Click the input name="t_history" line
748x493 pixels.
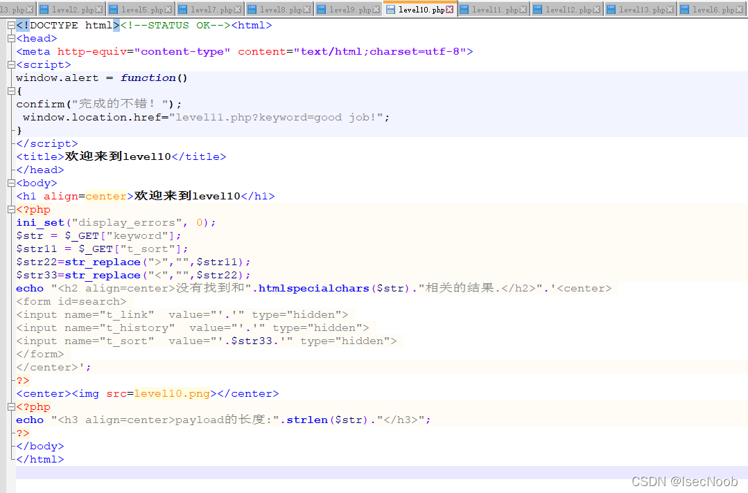pos(193,328)
